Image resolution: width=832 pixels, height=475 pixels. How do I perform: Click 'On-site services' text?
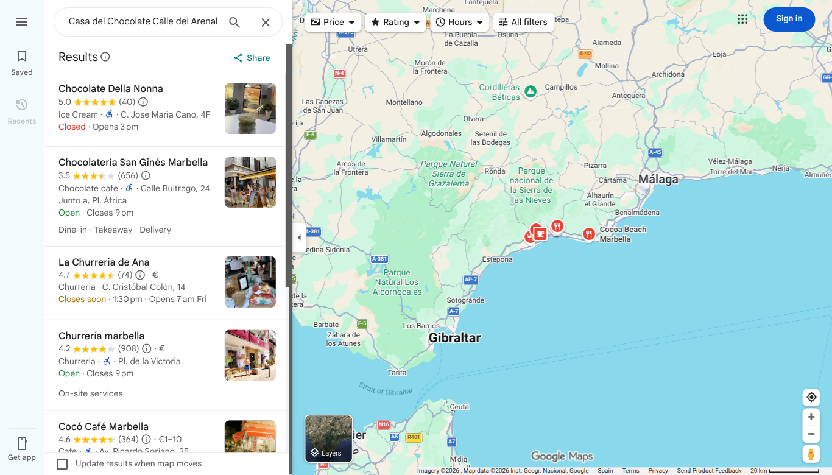coord(91,393)
